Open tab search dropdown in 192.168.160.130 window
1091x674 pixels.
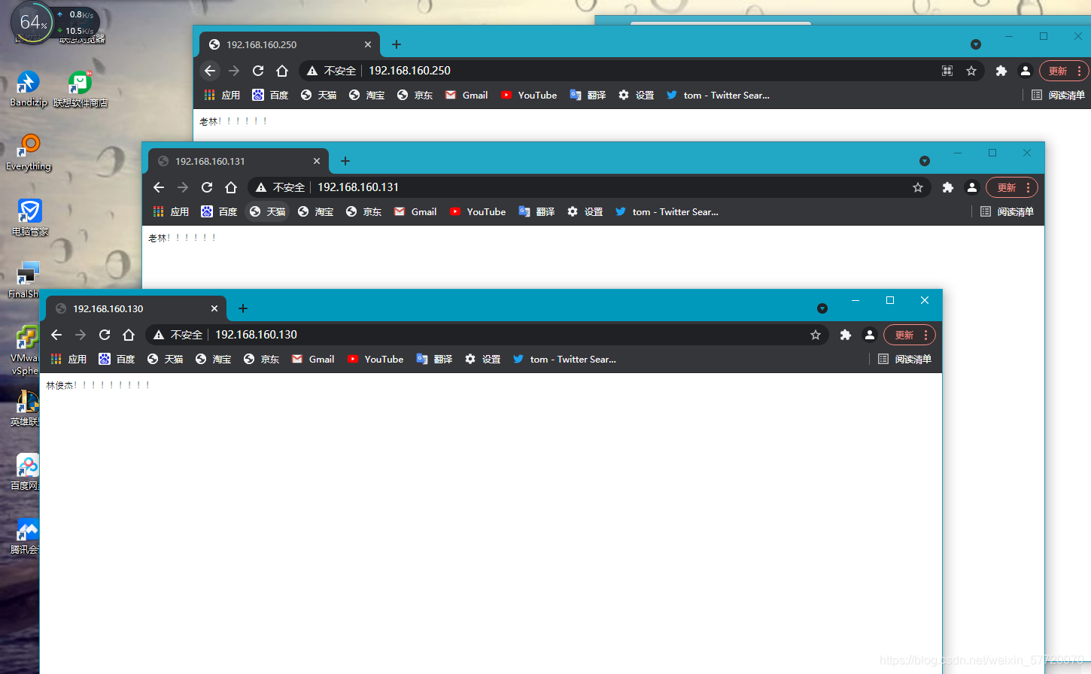point(822,308)
